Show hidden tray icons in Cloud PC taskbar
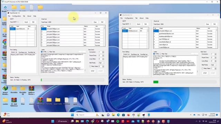The image size is (221, 124). click(x=191, y=115)
